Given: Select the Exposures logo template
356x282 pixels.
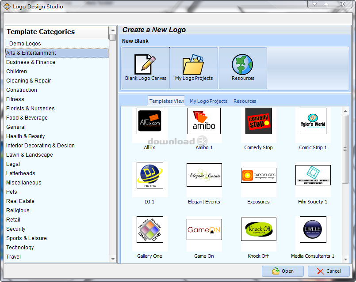Looking at the screenshot, I should pos(259,175).
